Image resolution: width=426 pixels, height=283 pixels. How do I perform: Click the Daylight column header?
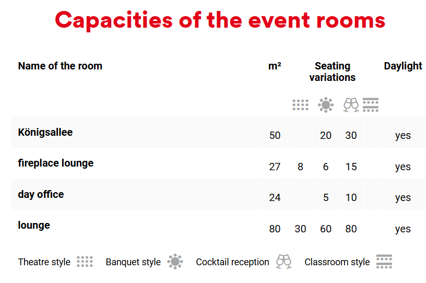tap(403, 66)
